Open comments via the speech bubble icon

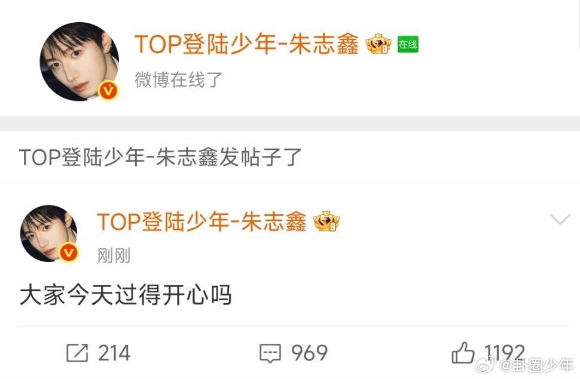(x=270, y=353)
